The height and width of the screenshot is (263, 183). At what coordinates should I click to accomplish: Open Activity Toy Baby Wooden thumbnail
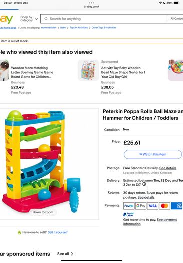(88, 70)
